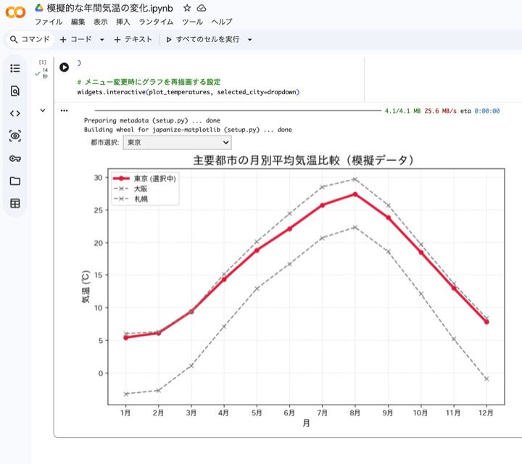Click the 札幌 legend entry
Screen dimensions: 522x464
pyautogui.click(x=130, y=199)
